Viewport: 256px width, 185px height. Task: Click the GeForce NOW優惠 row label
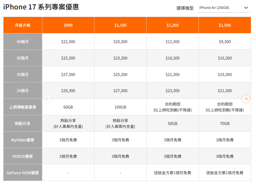pyautogui.click(x=23, y=173)
